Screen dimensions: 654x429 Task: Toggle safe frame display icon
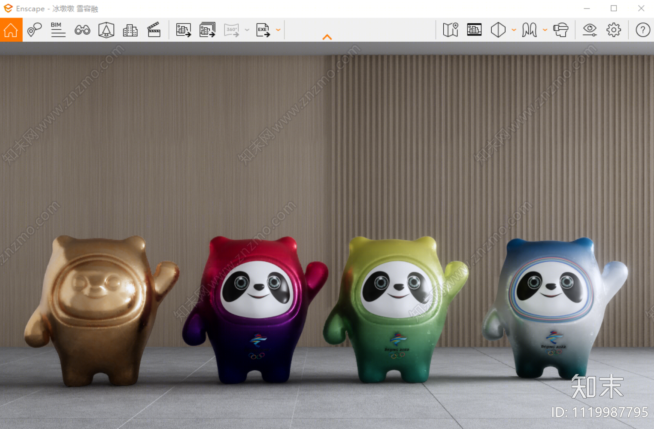click(474, 30)
